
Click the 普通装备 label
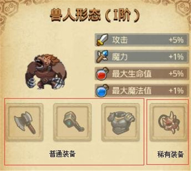point(62,154)
